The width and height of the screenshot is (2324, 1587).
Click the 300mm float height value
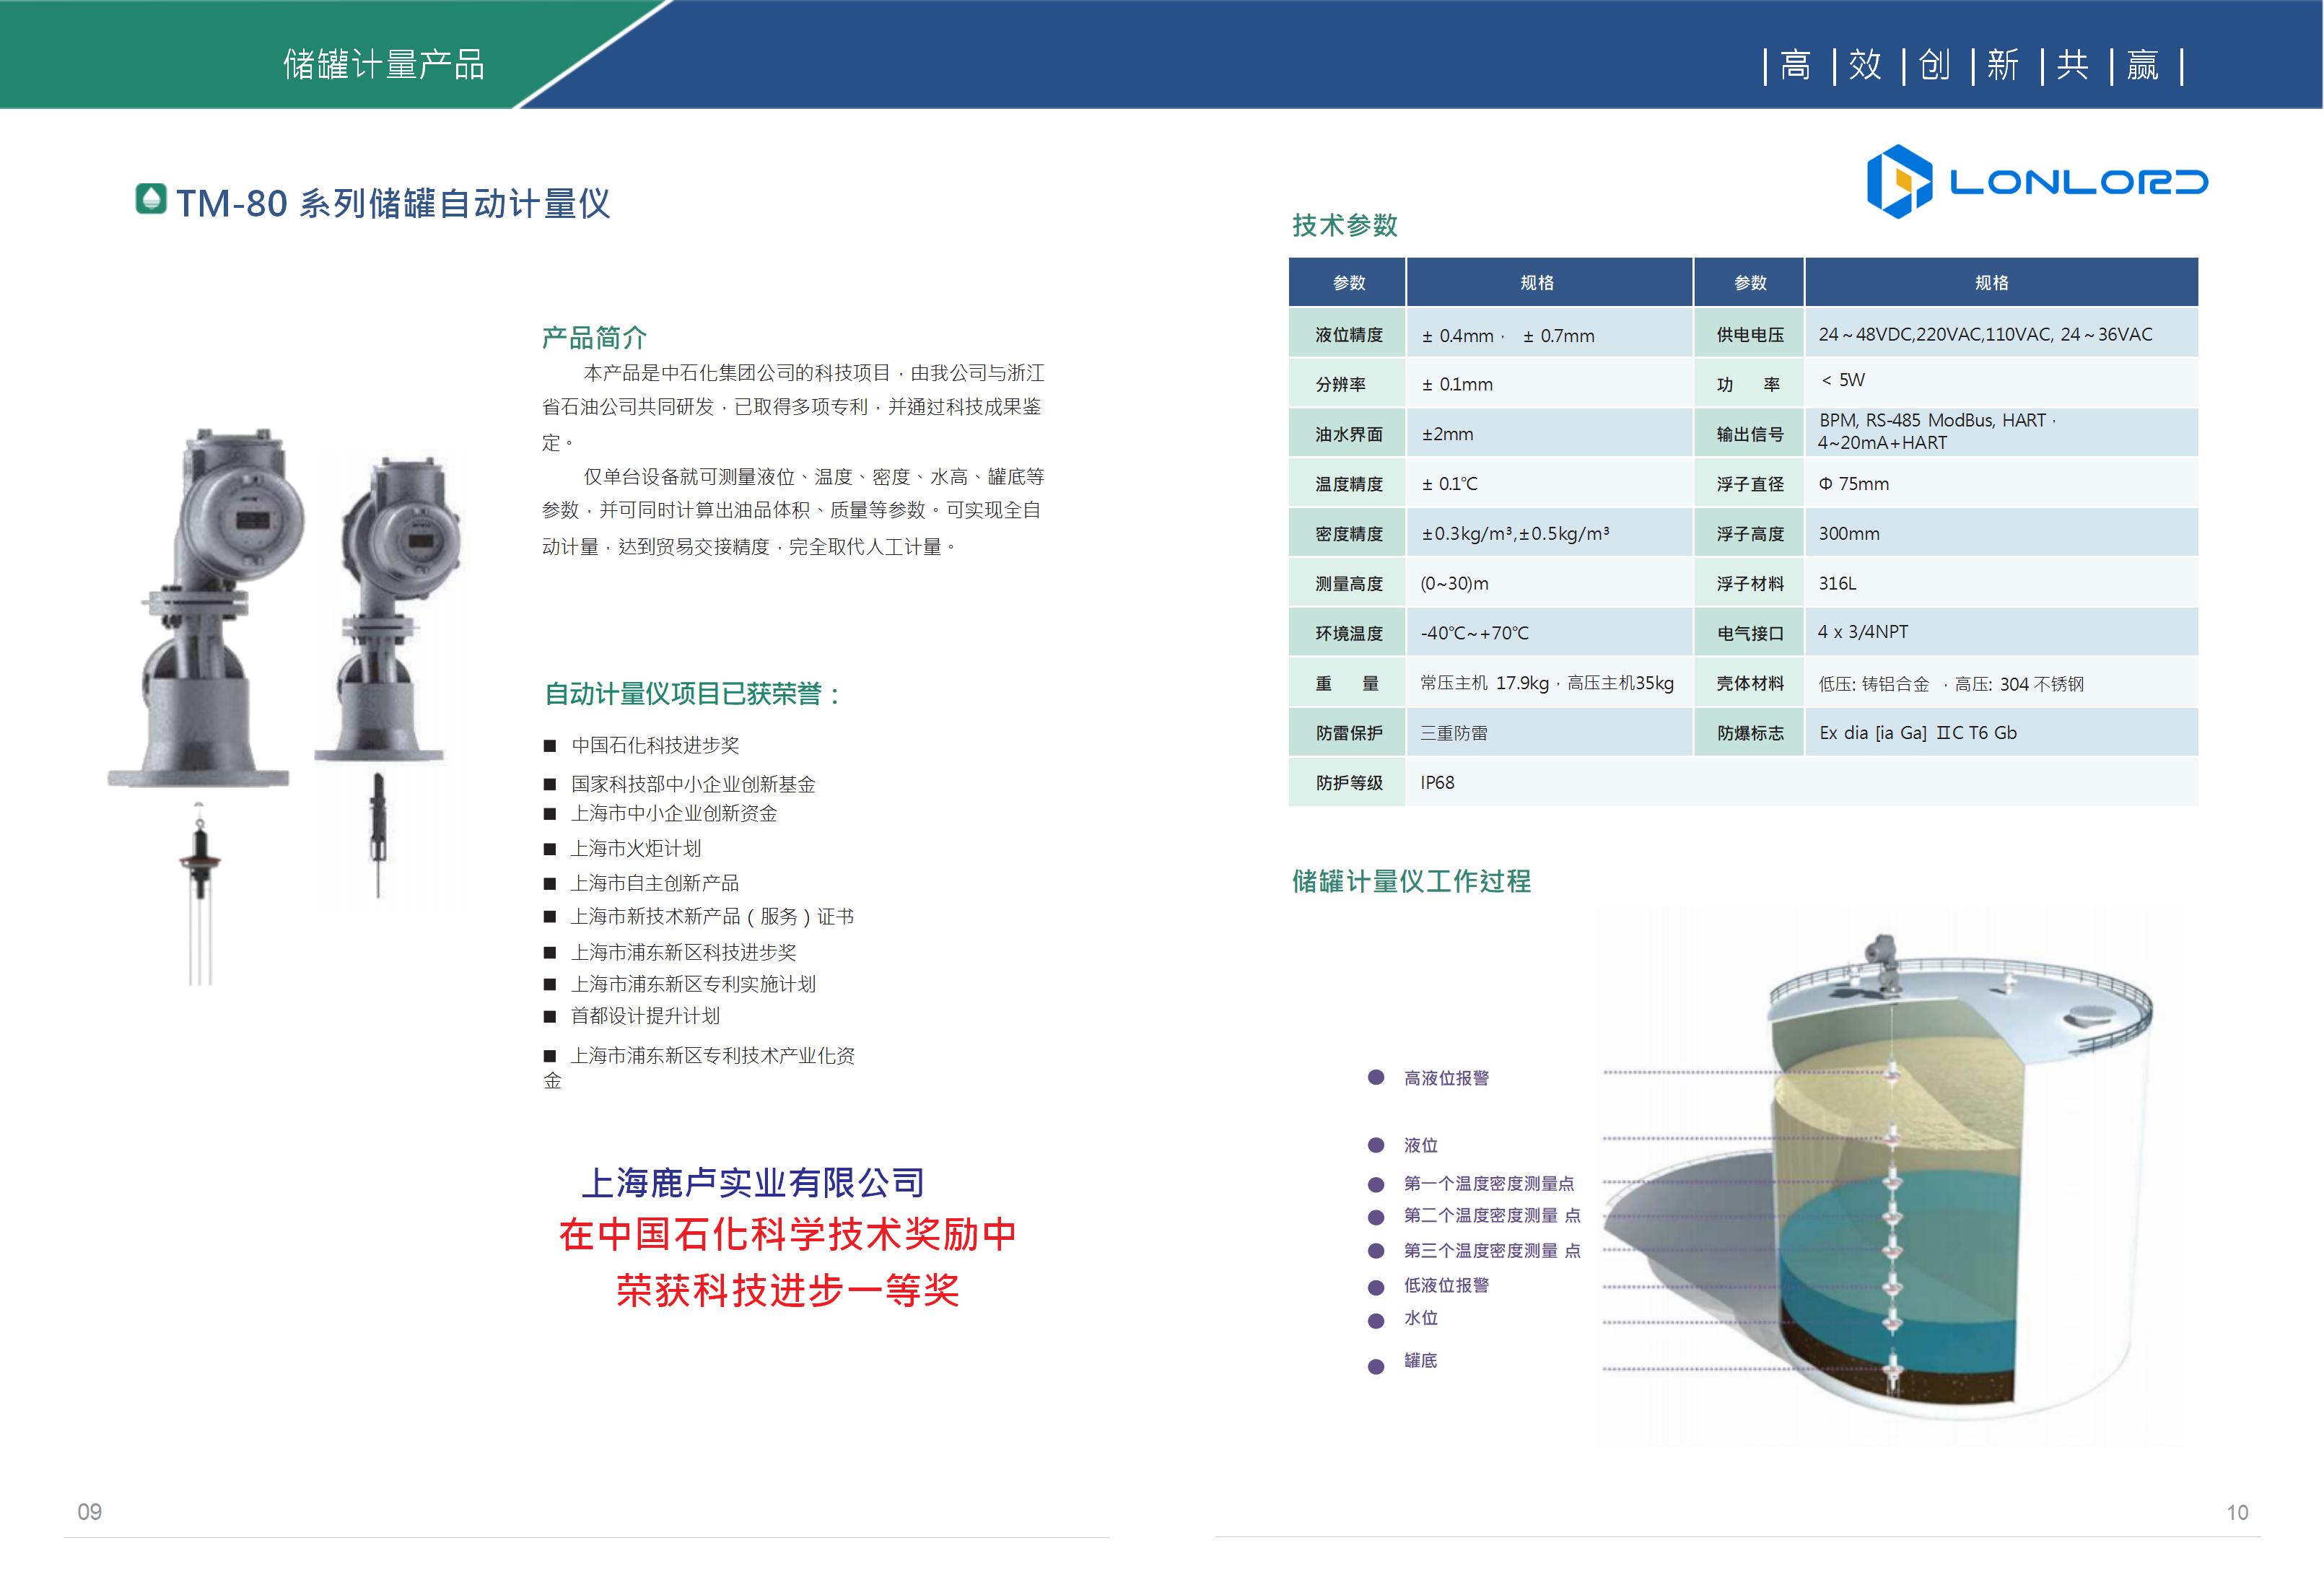(x=1849, y=534)
